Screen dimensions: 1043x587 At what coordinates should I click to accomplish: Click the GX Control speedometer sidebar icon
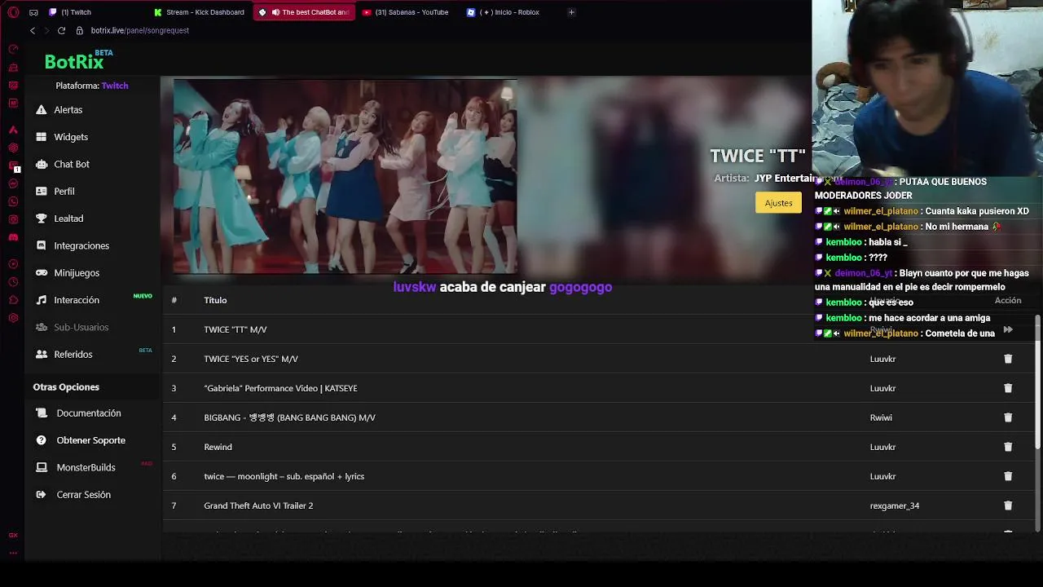13,49
